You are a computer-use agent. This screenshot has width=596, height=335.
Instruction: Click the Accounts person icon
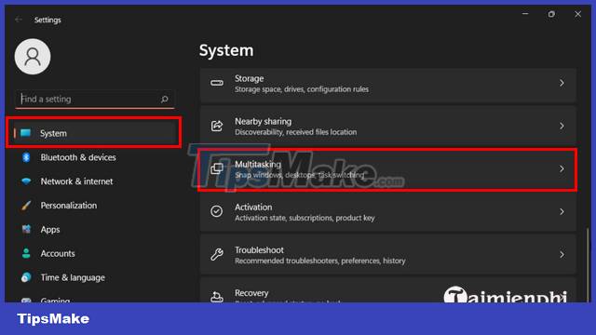click(x=26, y=253)
